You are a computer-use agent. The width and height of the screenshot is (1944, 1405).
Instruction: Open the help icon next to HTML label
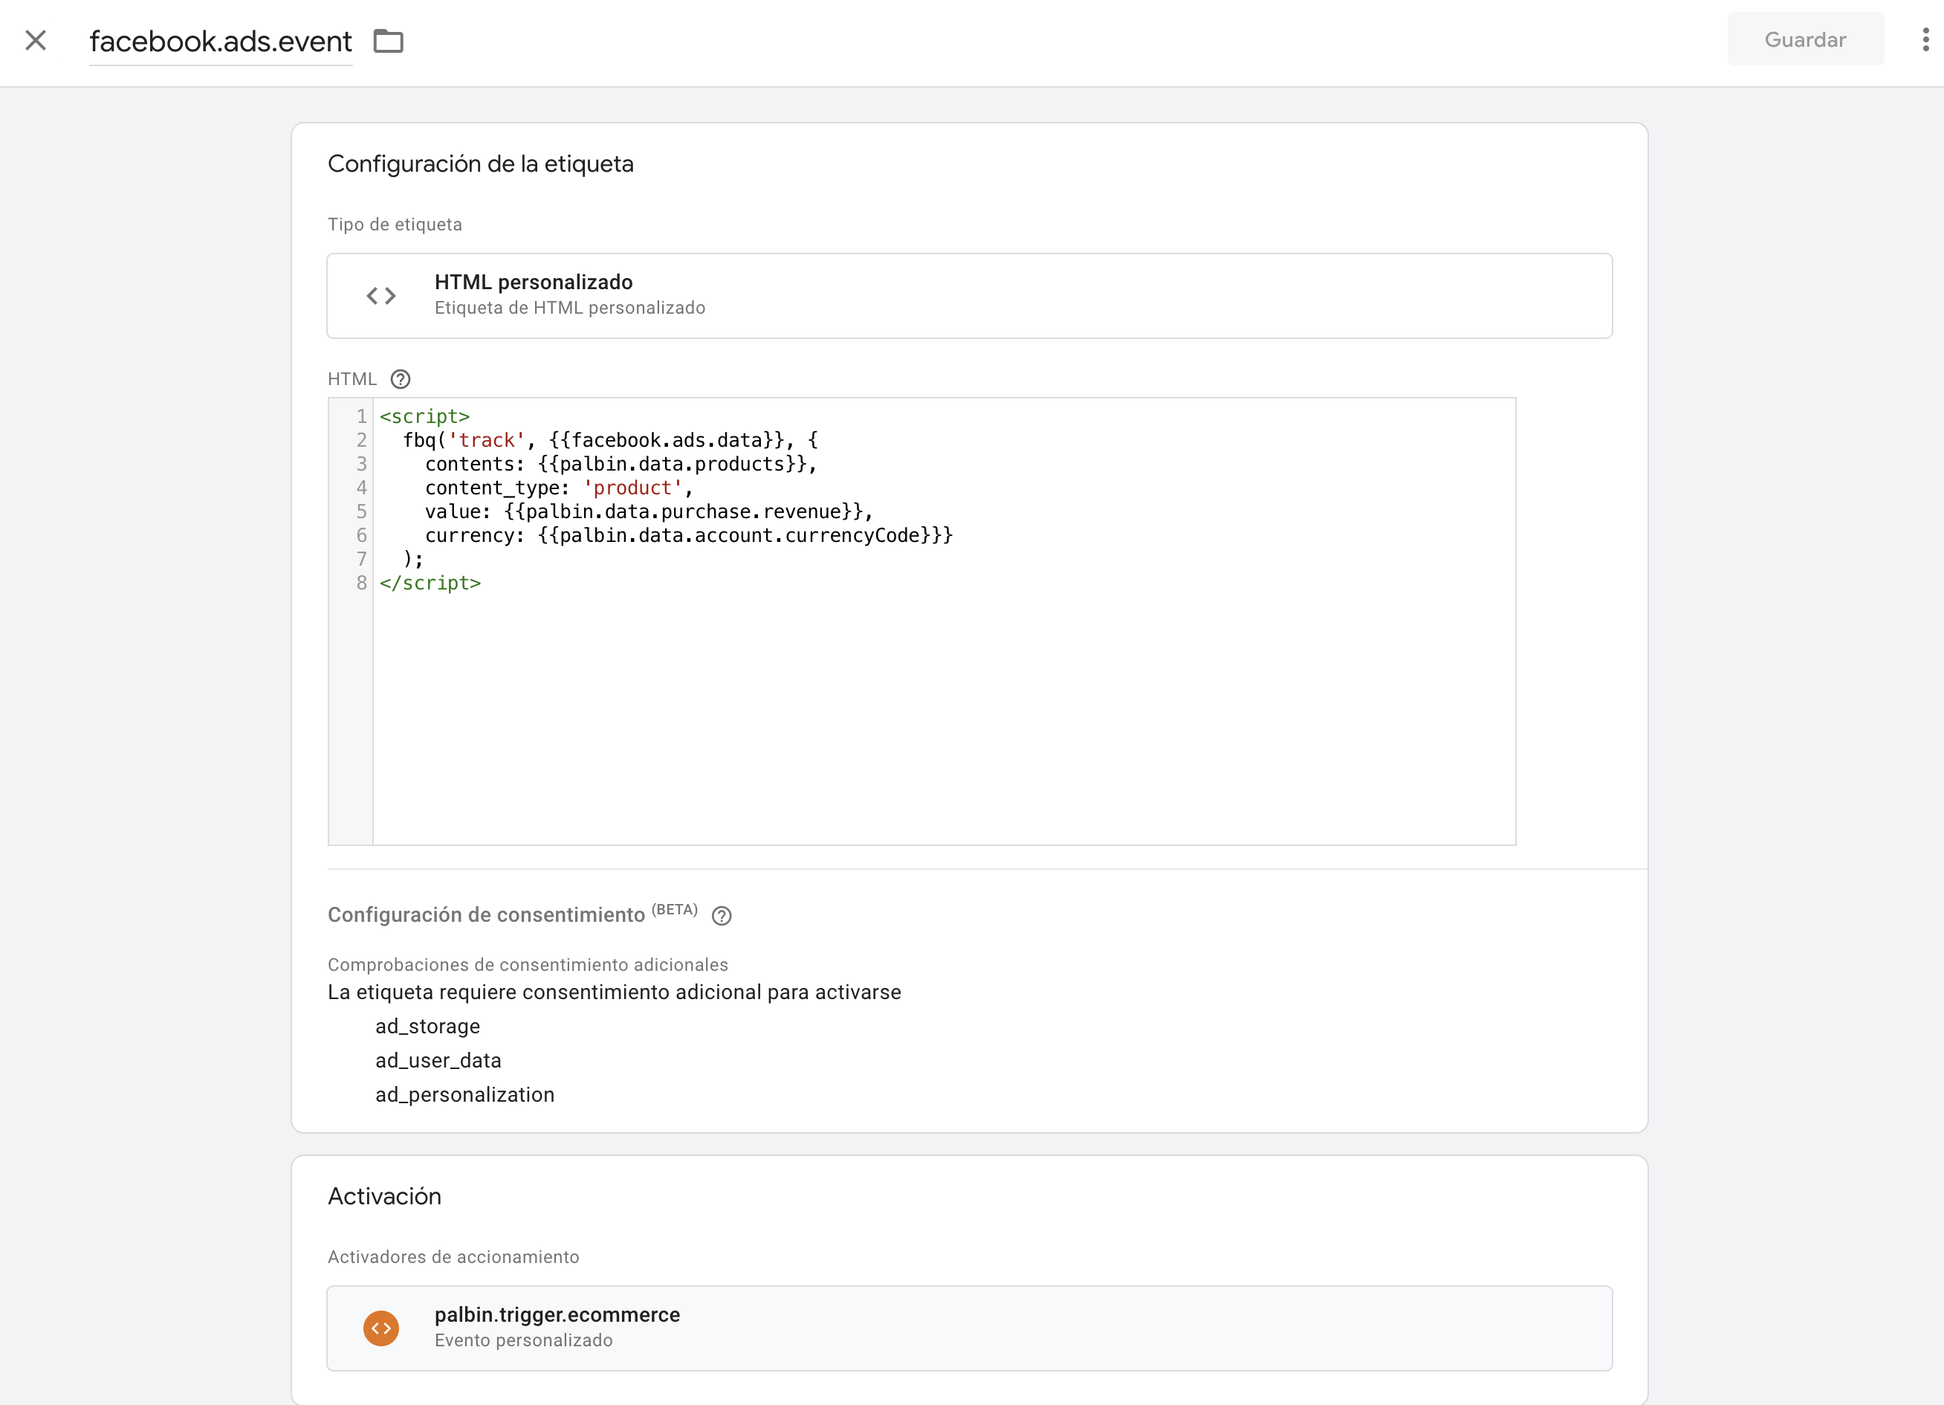[401, 379]
